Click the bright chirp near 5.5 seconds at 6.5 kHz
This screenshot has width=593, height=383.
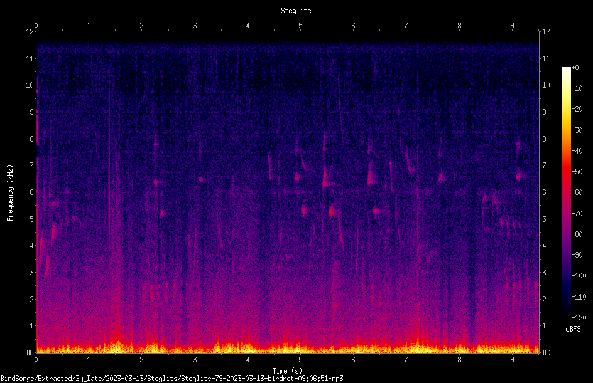tap(325, 178)
